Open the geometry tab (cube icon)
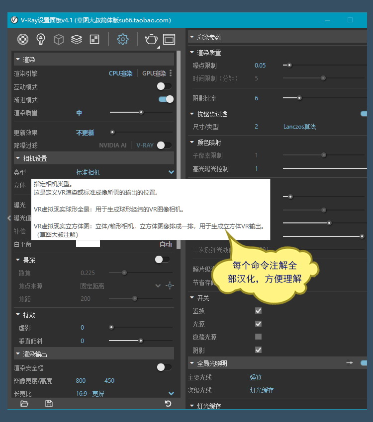This screenshot has width=373, height=422. pos(59,40)
